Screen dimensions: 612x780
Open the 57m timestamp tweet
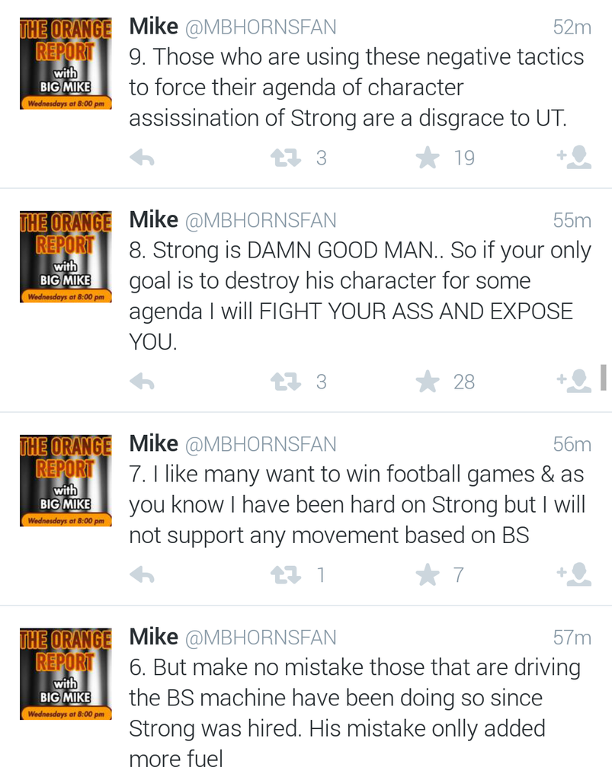pyautogui.click(x=572, y=637)
